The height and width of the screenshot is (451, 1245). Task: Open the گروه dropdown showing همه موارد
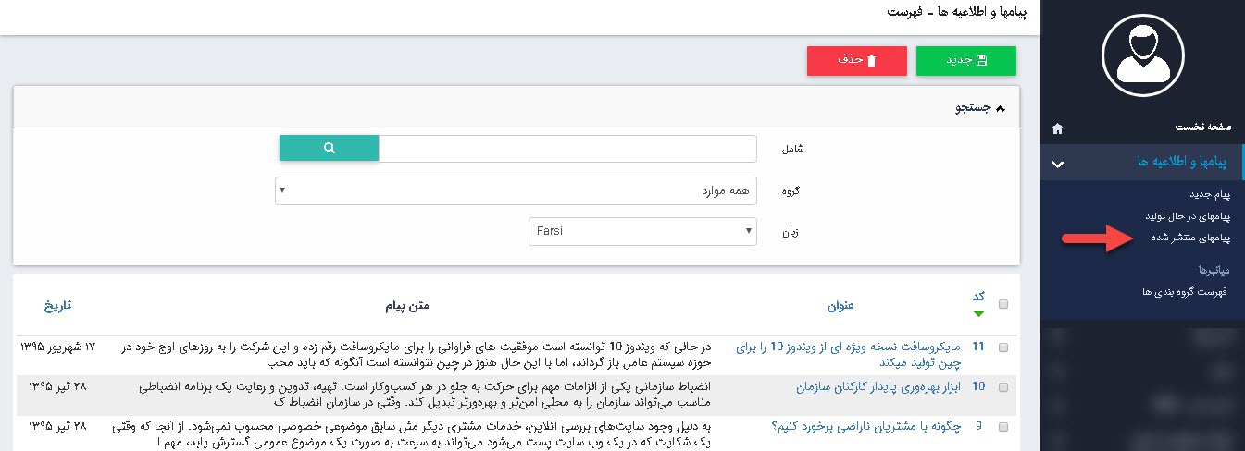pyautogui.click(x=516, y=191)
